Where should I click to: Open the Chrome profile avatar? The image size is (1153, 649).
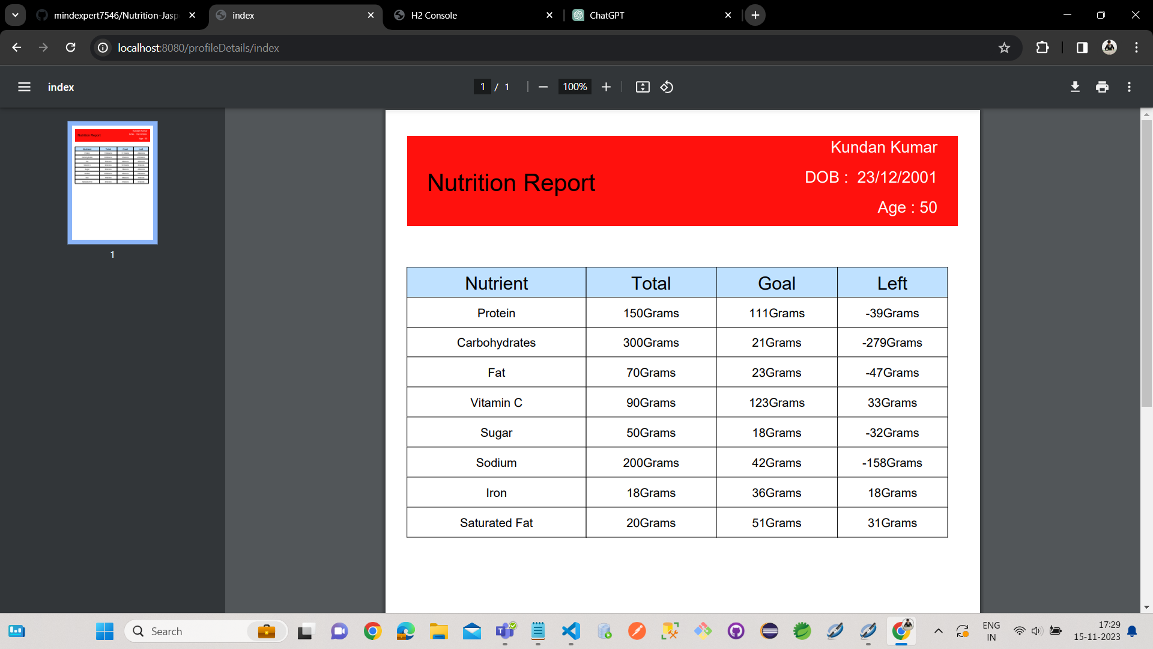coord(1110,47)
